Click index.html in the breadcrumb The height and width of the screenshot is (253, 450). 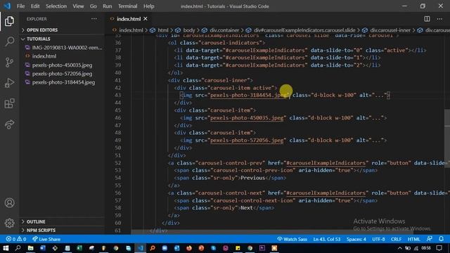click(x=131, y=30)
